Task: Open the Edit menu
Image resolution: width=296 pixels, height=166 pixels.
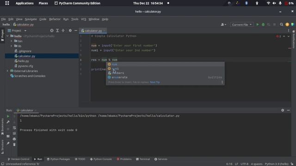Action: coord(11,19)
